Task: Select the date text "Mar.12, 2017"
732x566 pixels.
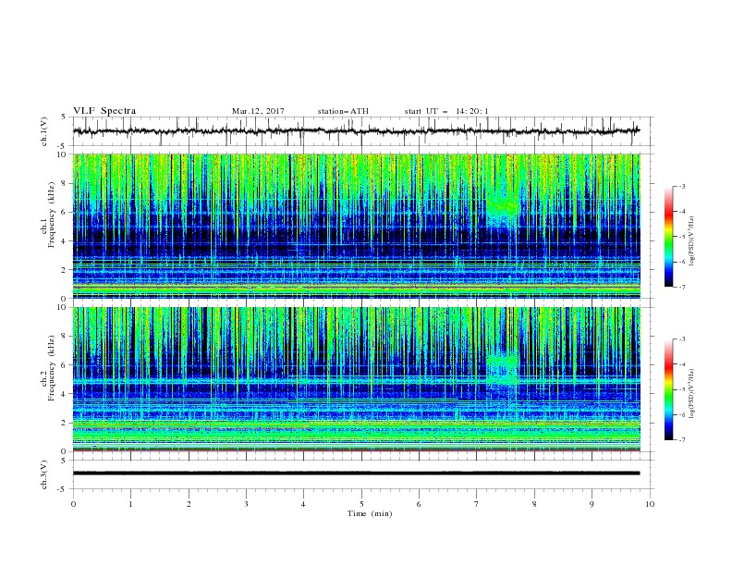Action: tap(258, 111)
